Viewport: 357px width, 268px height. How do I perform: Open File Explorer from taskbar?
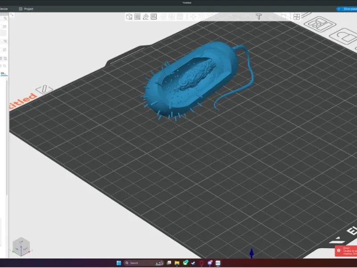point(177,263)
